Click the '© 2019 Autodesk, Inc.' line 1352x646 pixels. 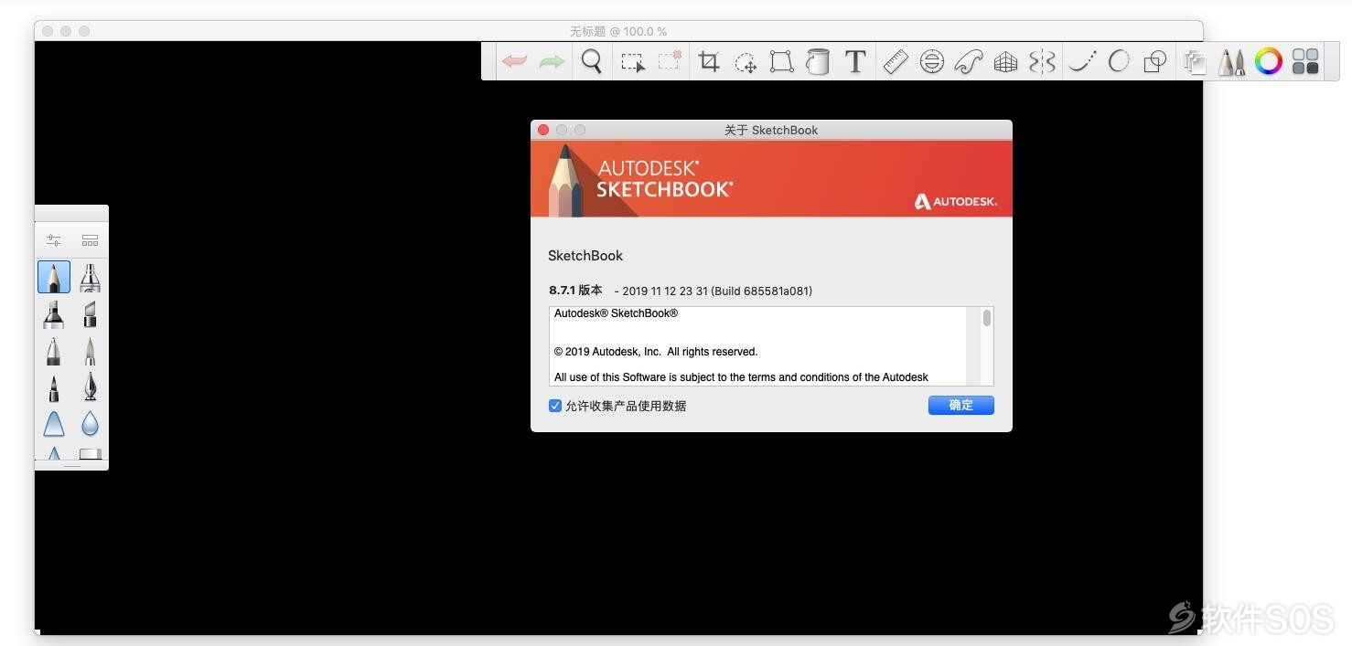(x=656, y=352)
